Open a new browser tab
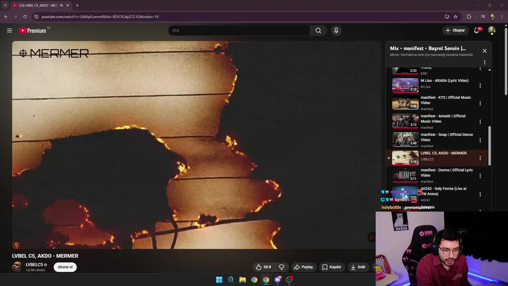This screenshot has width=508, height=286. pyautogui.click(x=77, y=6)
